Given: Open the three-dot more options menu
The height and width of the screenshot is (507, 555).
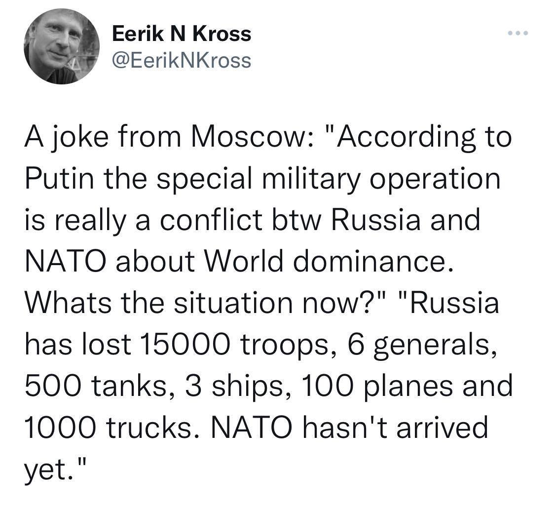Looking at the screenshot, I should pyautogui.click(x=518, y=33).
